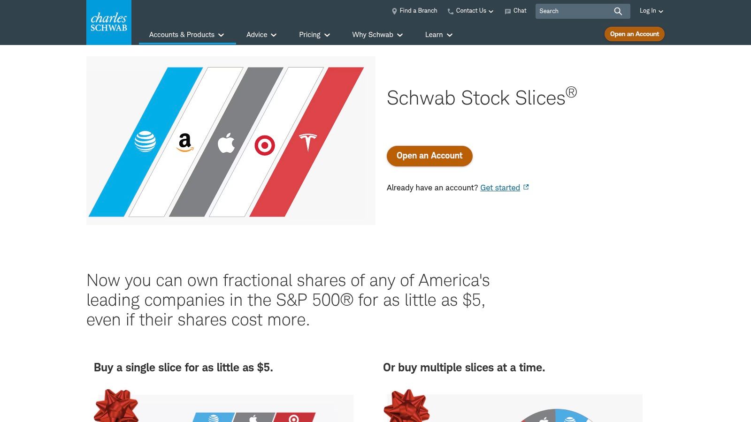Click the magnifying glass search icon
The width and height of the screenshot is (751, 422).
point(619,11)
